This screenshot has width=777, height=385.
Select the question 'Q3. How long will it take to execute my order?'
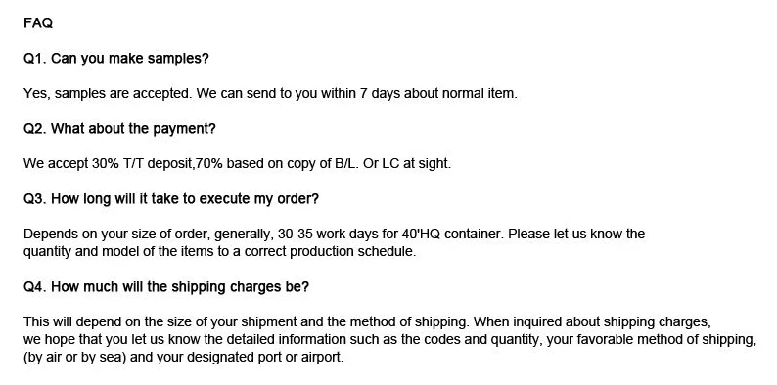click(x=171, y=199)
